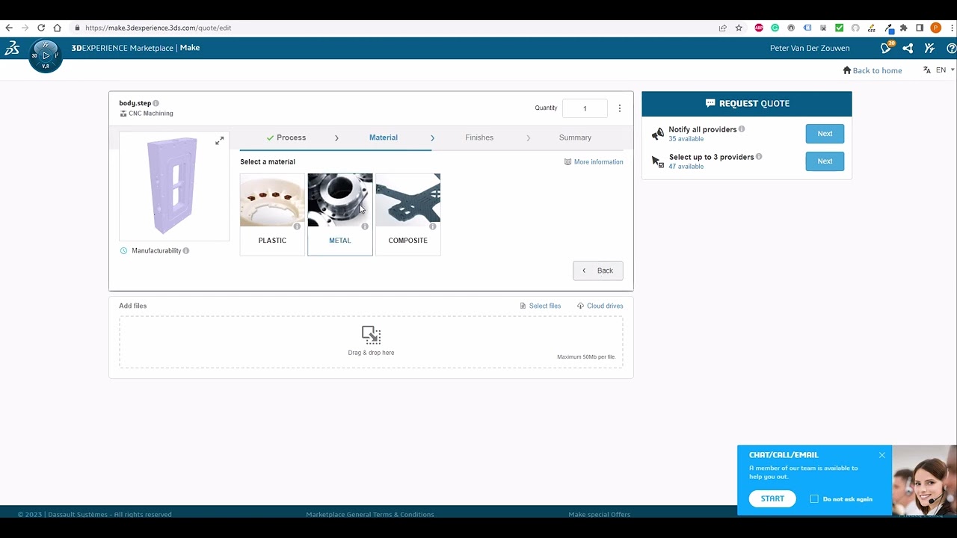This screenshot has width=957, height=538.
Task: Open info for Metal material
Action: click(365, 226)
